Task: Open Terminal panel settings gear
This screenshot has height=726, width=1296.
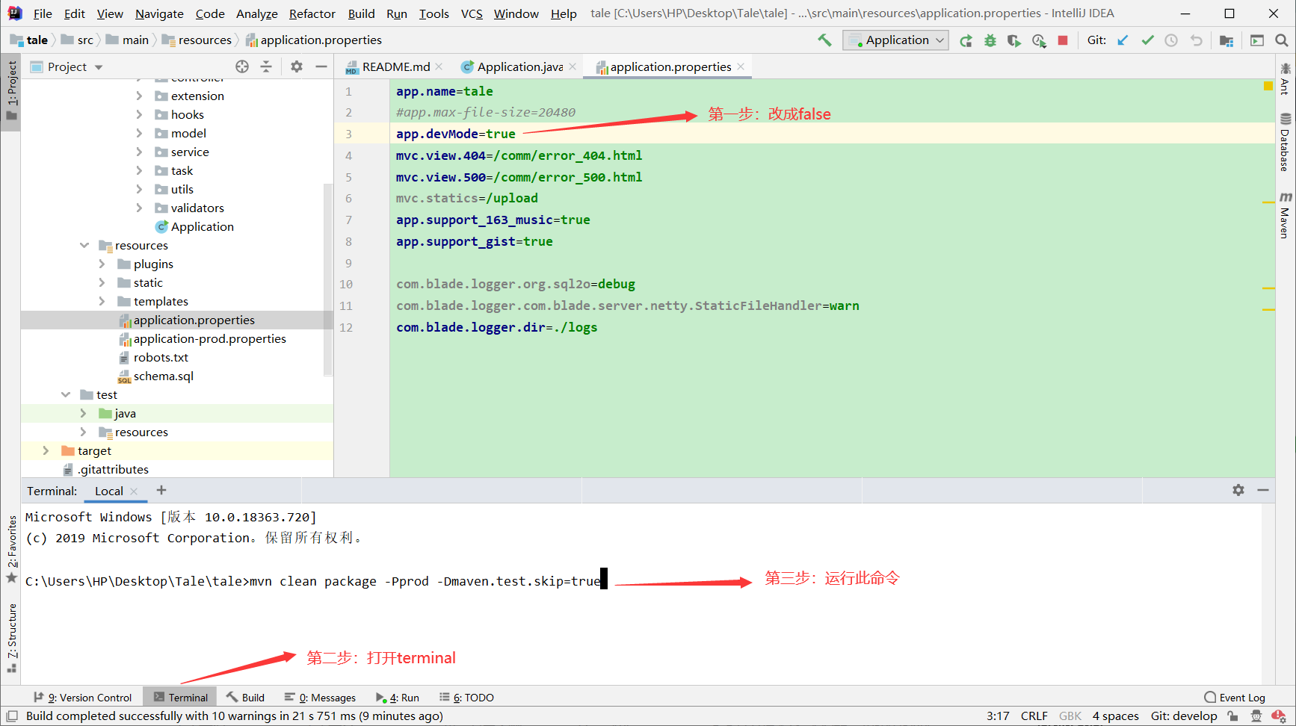Action: [x=1238, y=490]
